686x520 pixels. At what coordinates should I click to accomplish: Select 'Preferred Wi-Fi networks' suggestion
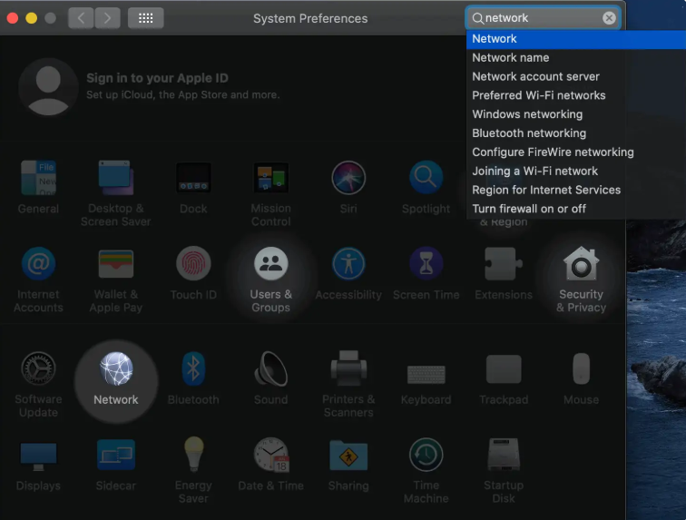click(538, 95)
